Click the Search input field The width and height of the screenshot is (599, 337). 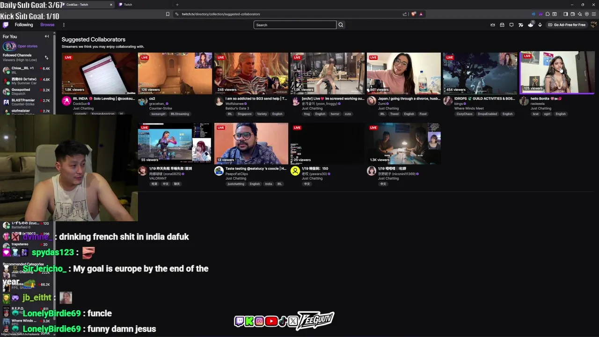pyautogui.click(x=295, y=25)
